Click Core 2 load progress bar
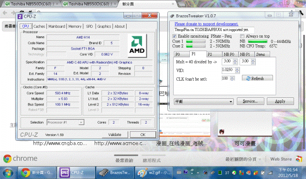Image resolution: width=306 pixels, height=179 pixels. (x=196, y=46)
